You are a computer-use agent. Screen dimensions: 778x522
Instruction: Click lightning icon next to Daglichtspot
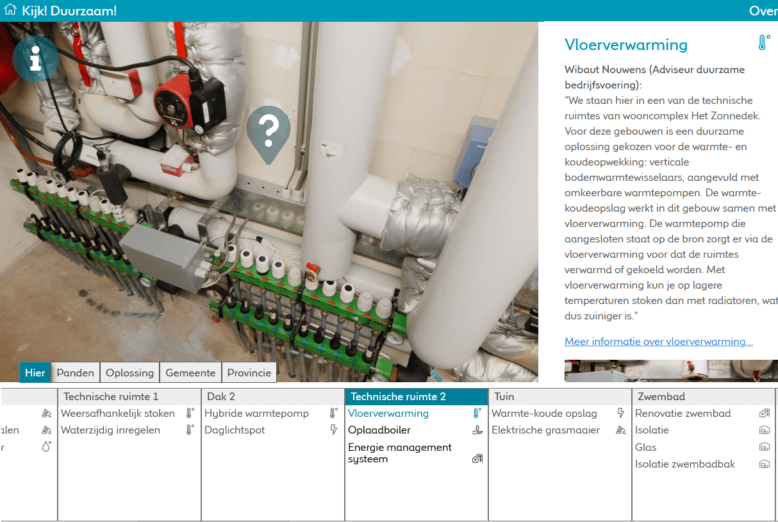pyautogui.click(x=333, y=430)
